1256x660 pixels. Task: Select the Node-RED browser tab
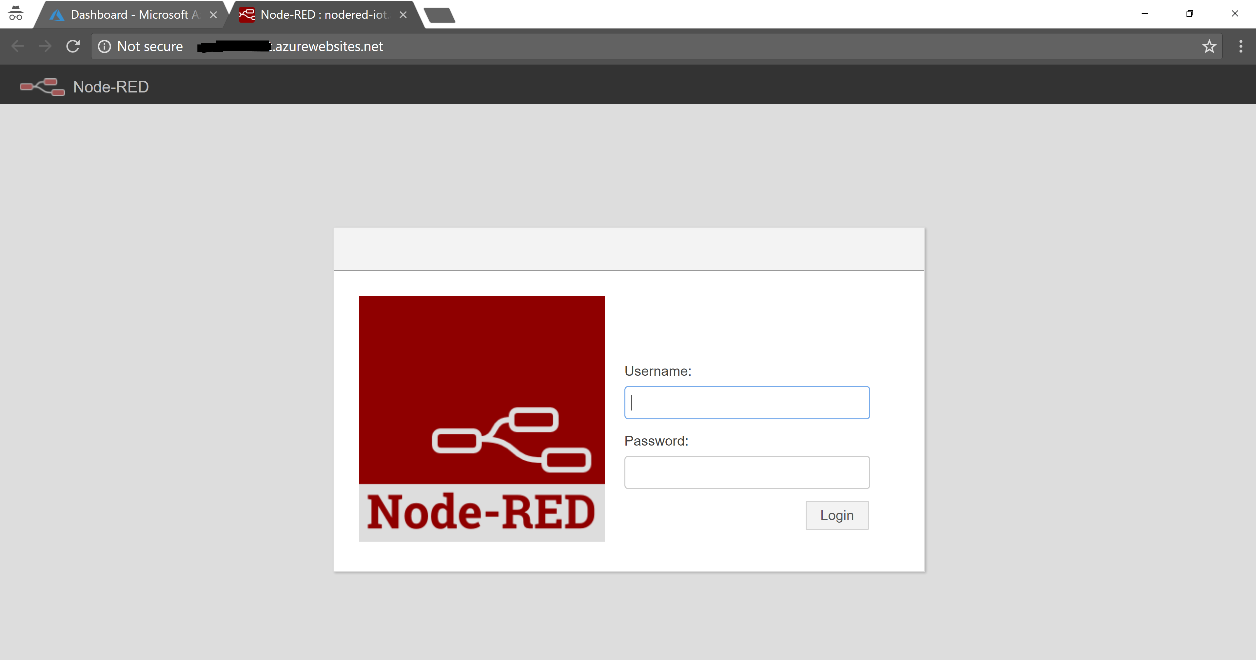(x=322, y=15)
